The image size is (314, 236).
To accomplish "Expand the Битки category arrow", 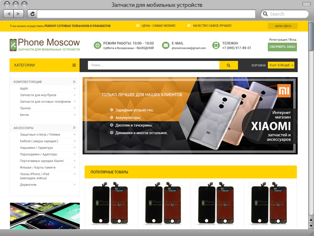I will pos(75,115).
